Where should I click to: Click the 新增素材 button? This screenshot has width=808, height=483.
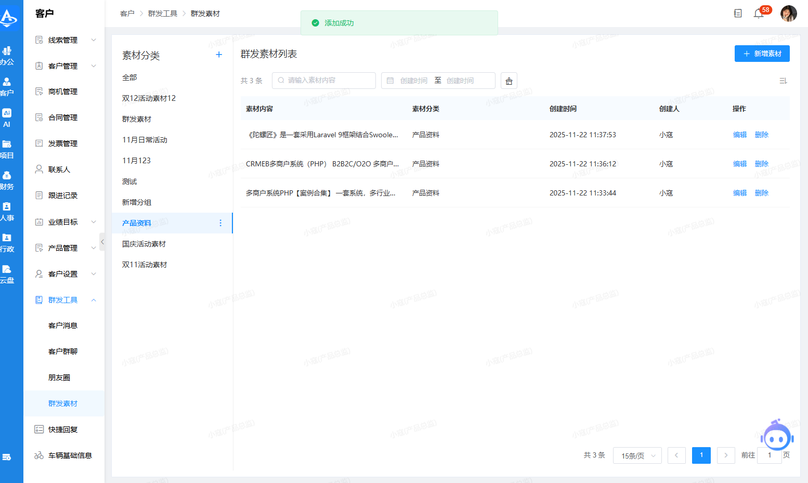coord(762,54)
